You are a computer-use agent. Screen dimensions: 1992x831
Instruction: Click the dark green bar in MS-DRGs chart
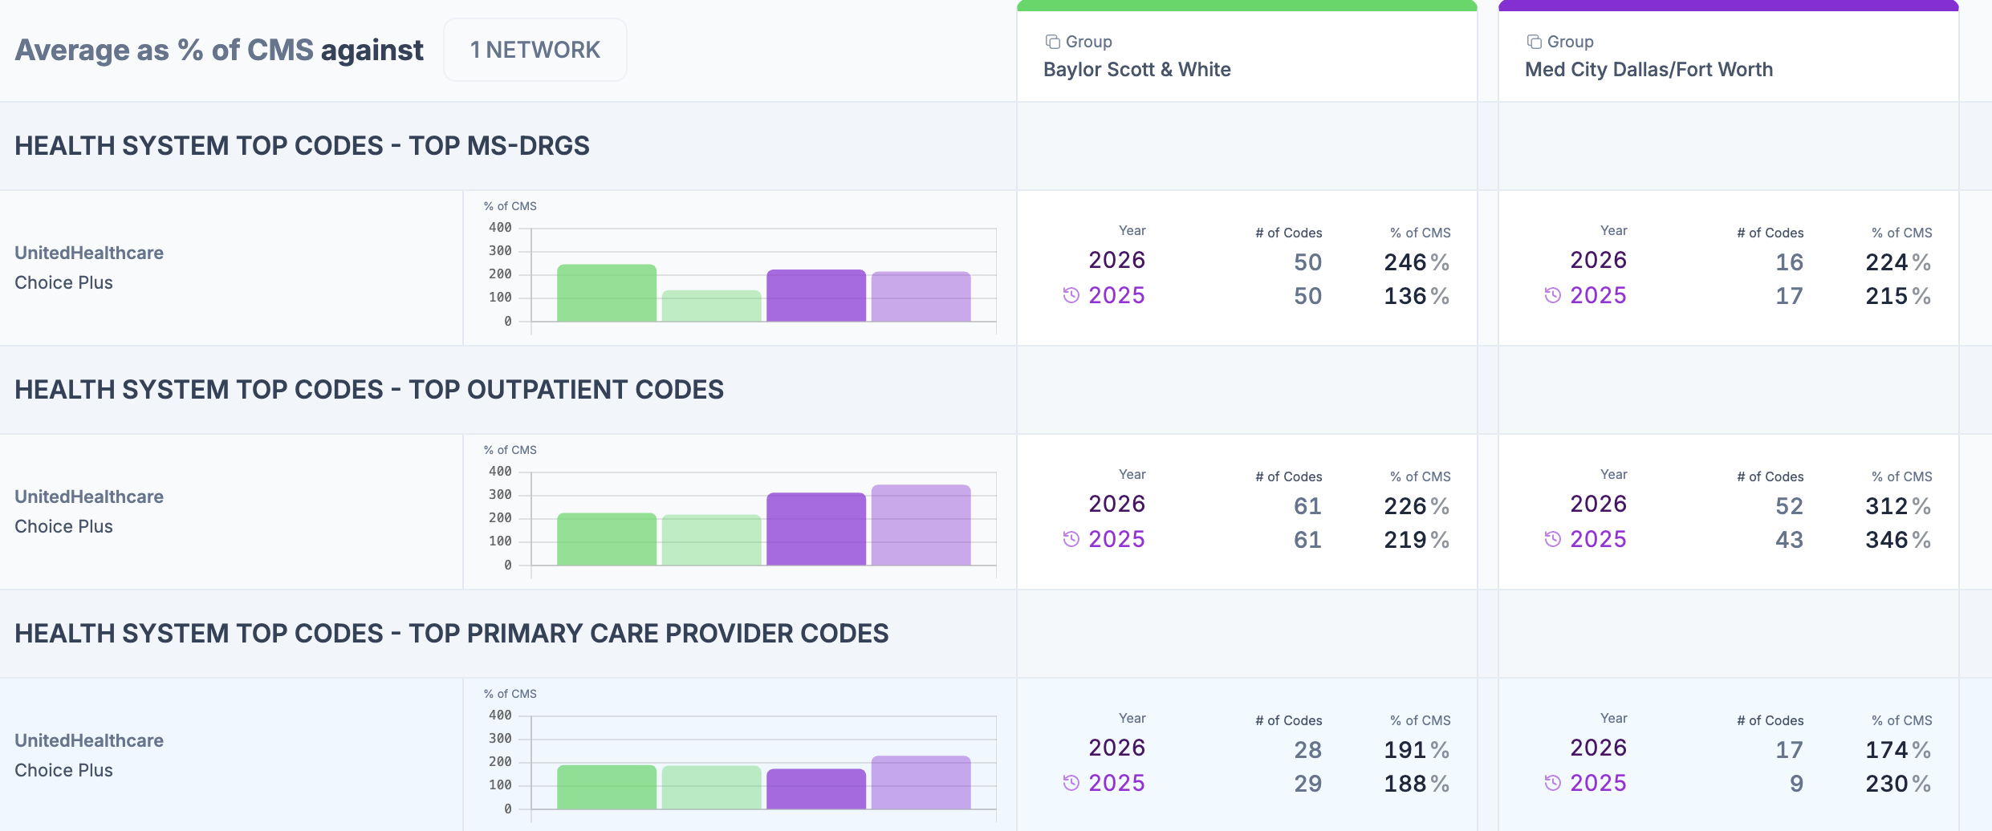click(607, 293)
